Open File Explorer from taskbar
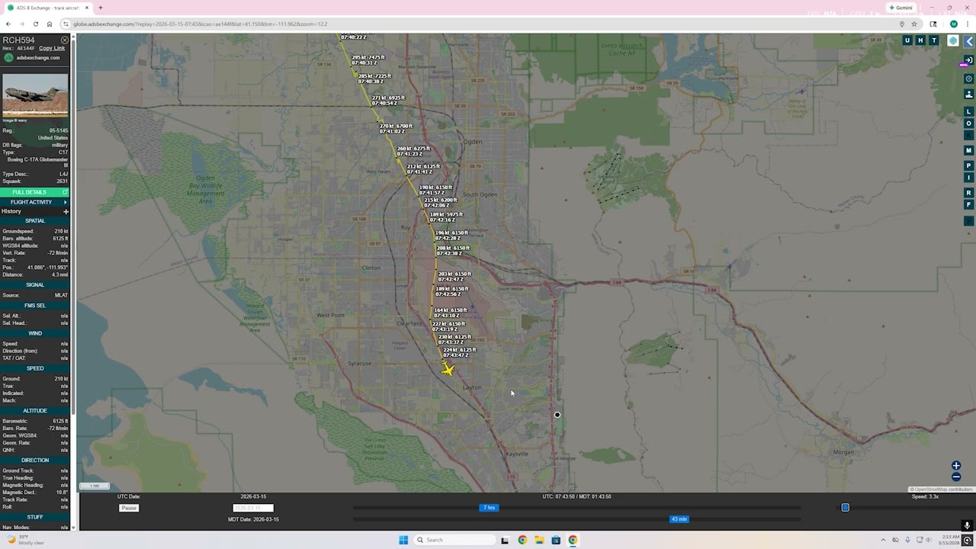Image resolution: width=976 pixels, height=549 pixels. (x=539, y=540)
